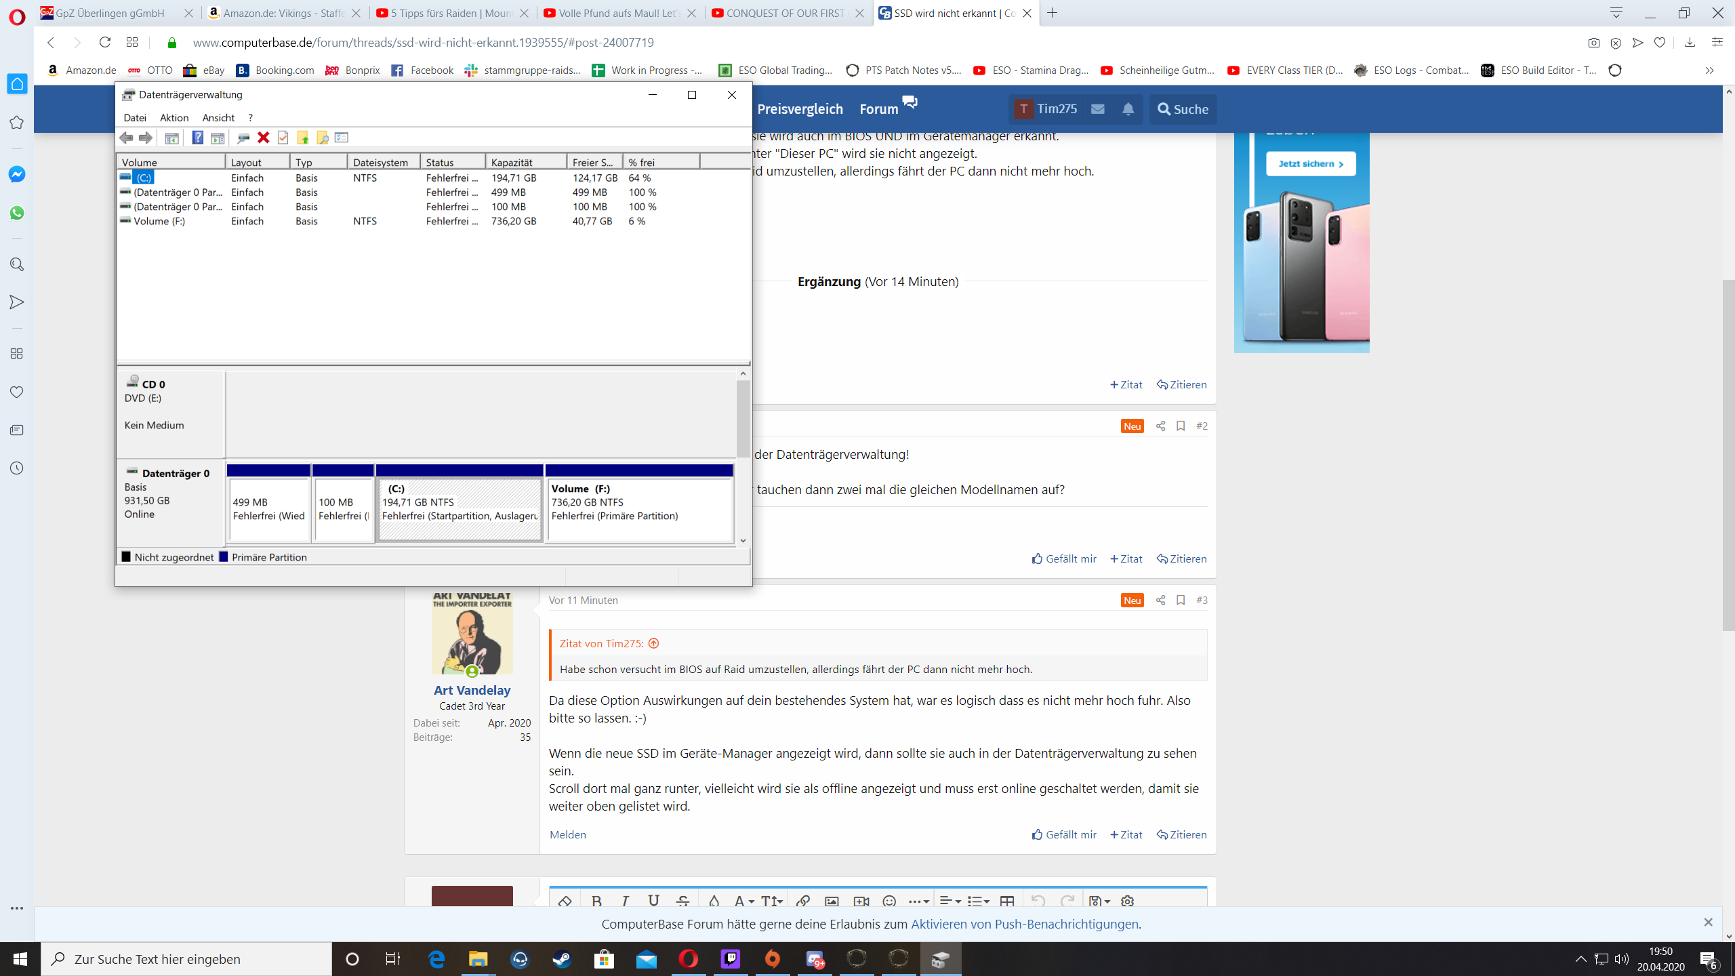Open notification bell in forum header
Screen dimensions: 1735x976
click(1128, 109)
